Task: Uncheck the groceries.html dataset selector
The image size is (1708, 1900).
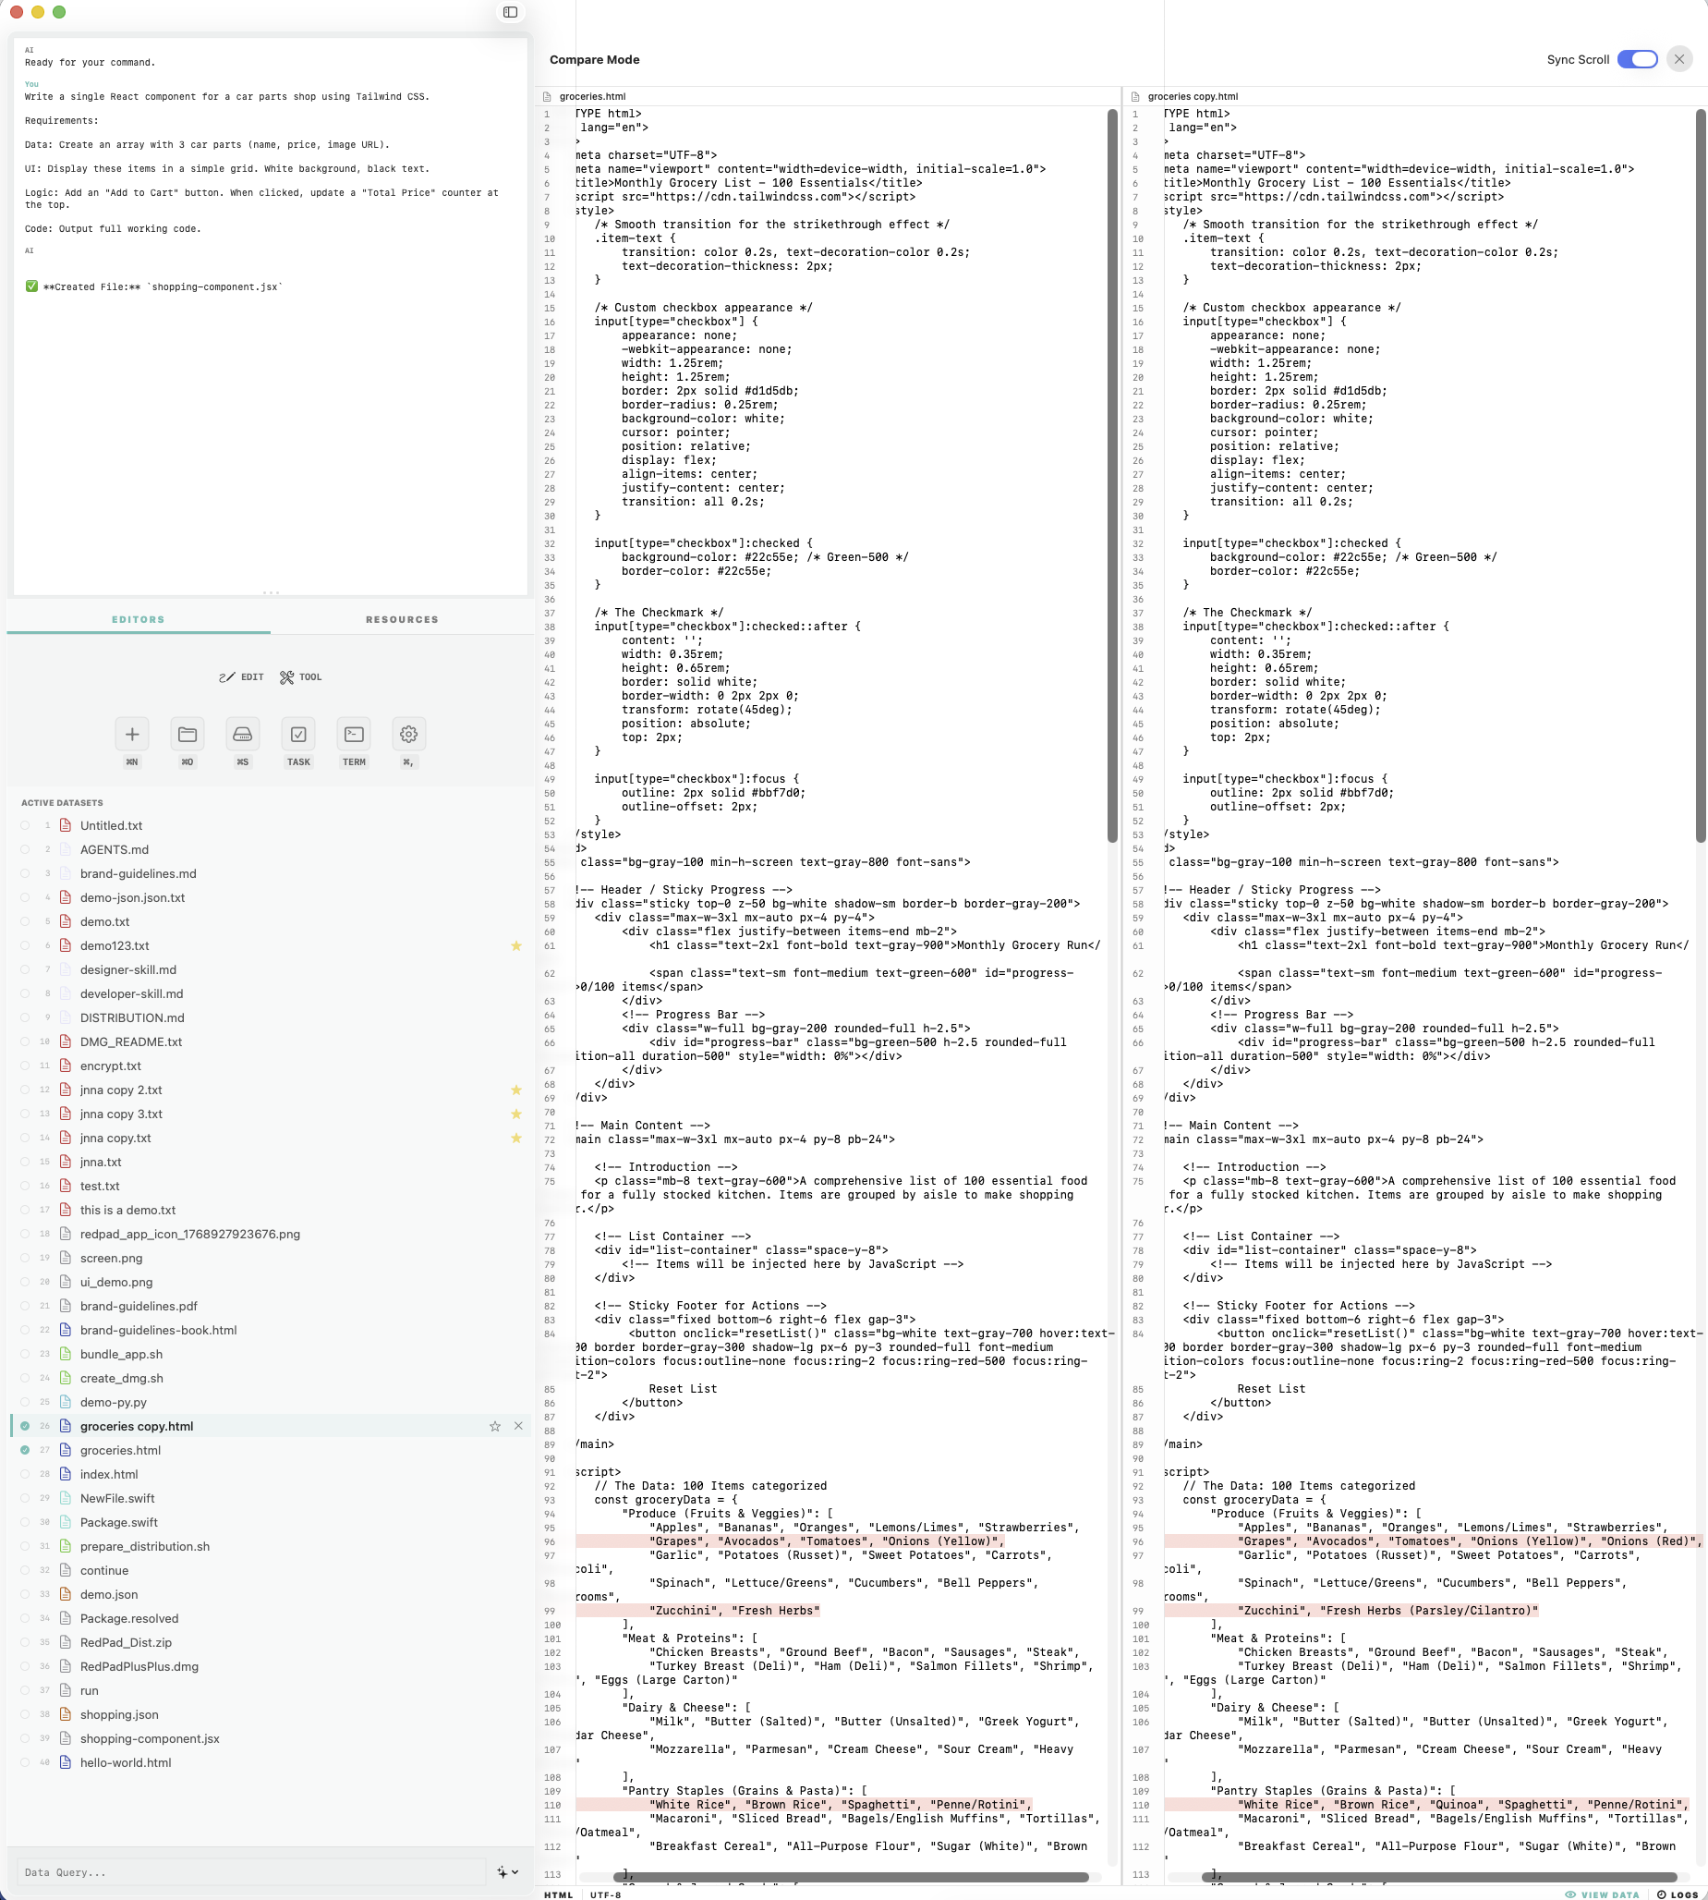Action: pyautogui.click(x=25, y=1450)
